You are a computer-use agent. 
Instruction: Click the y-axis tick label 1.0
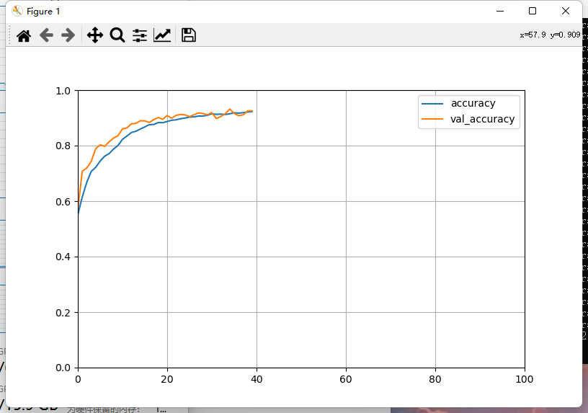[63, 91]
